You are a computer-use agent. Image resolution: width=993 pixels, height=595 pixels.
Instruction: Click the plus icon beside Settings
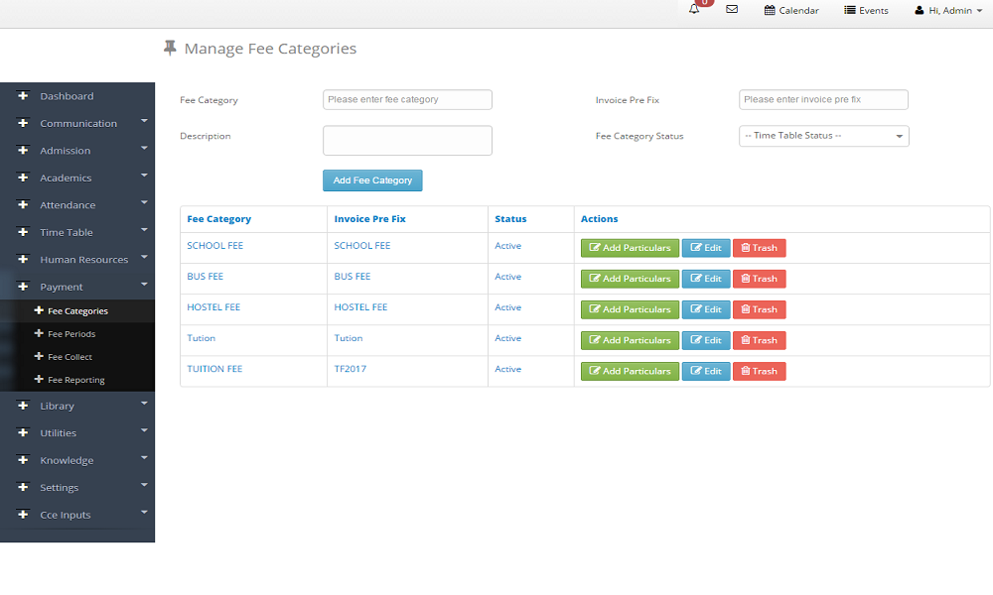tap(23, 488)
